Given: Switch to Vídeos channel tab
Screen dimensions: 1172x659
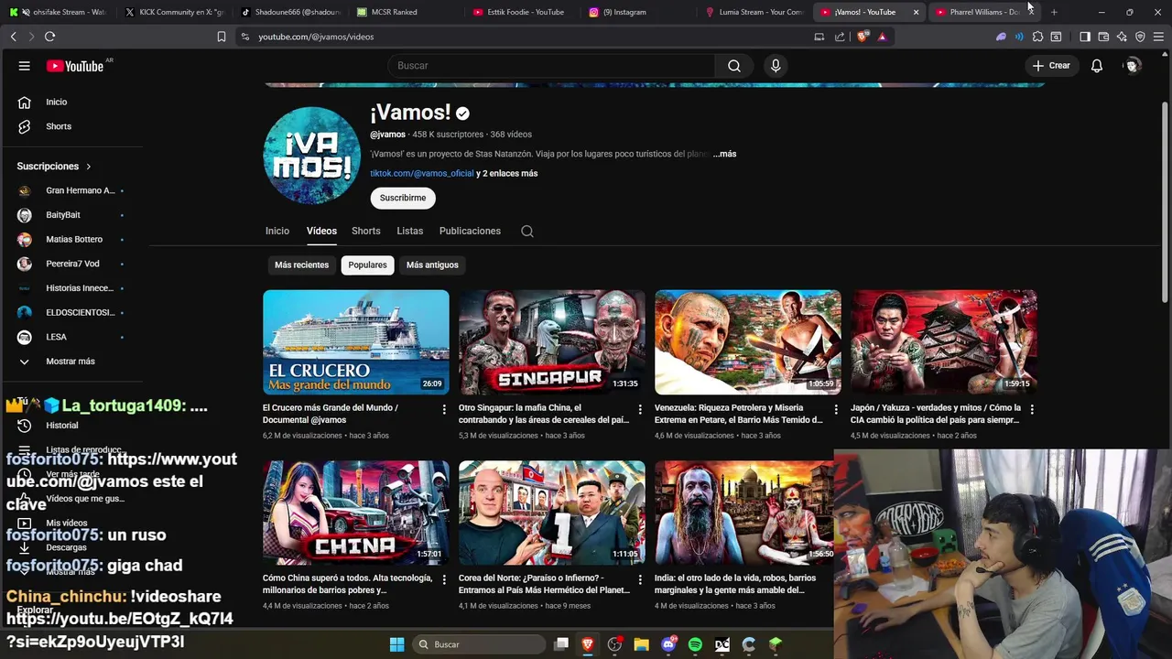Looking at the screenshot, I should point(321,232).
